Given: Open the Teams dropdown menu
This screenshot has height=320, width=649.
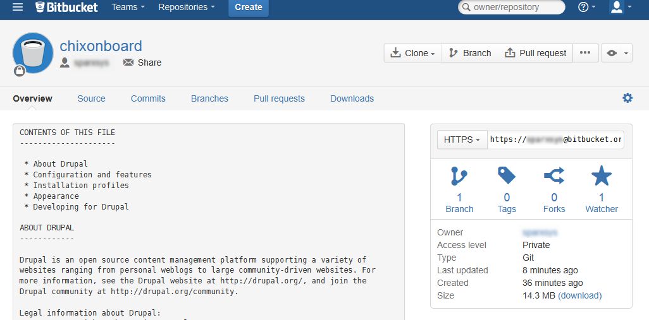Looking at the screenshot, I should (x=128, y=7).
